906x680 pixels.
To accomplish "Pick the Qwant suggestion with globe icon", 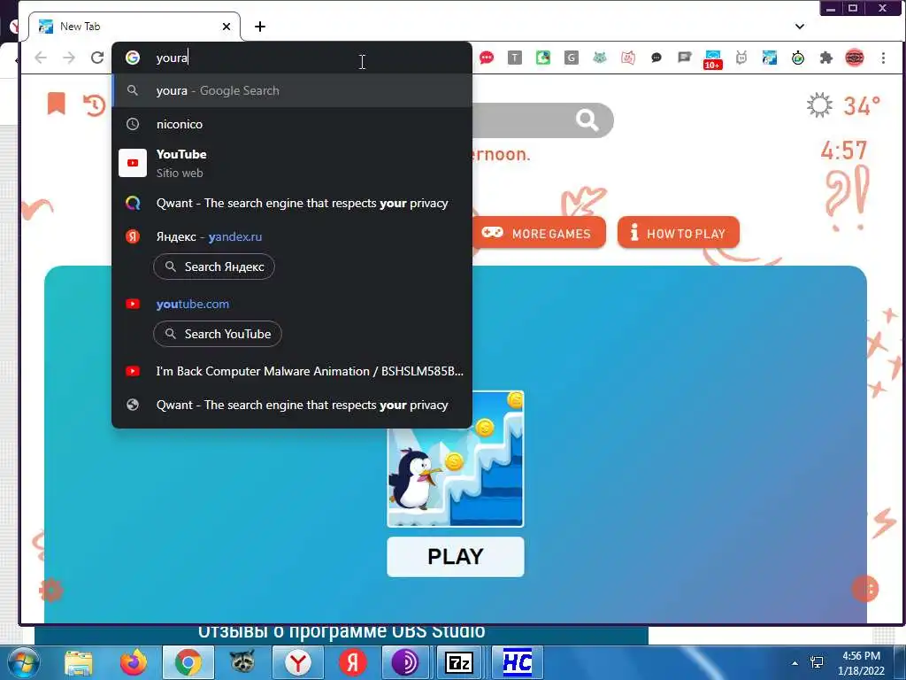I will click(x=292, y=405).
